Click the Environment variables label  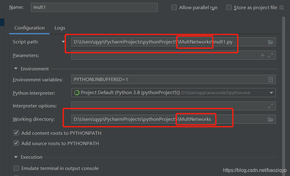[x=38, y=80]
